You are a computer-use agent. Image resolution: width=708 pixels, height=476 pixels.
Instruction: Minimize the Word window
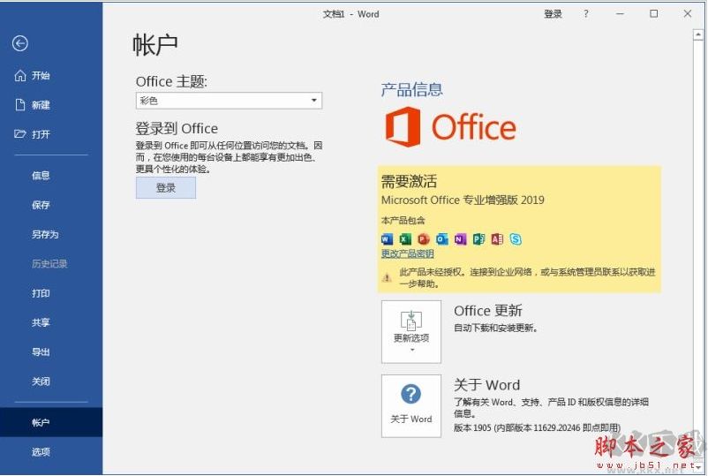point(620,14)
